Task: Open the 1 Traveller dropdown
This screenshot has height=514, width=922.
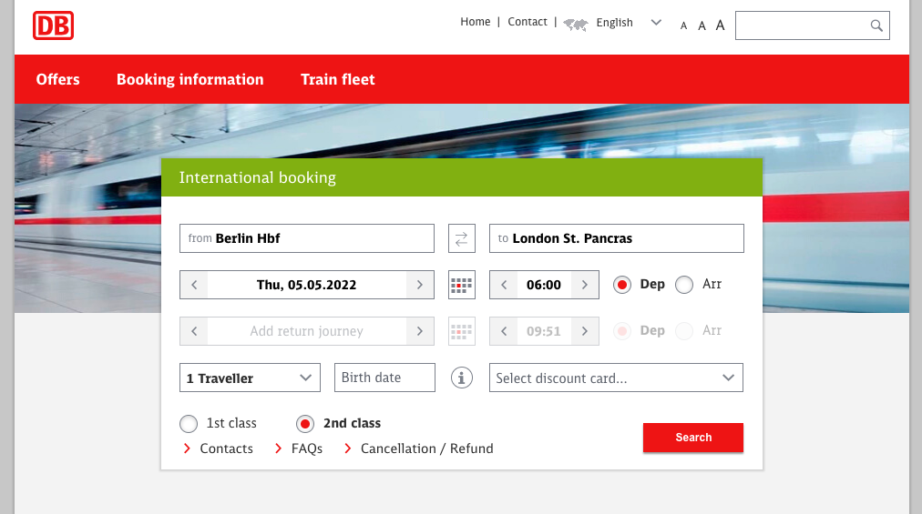Action: [x=251, y=378]
